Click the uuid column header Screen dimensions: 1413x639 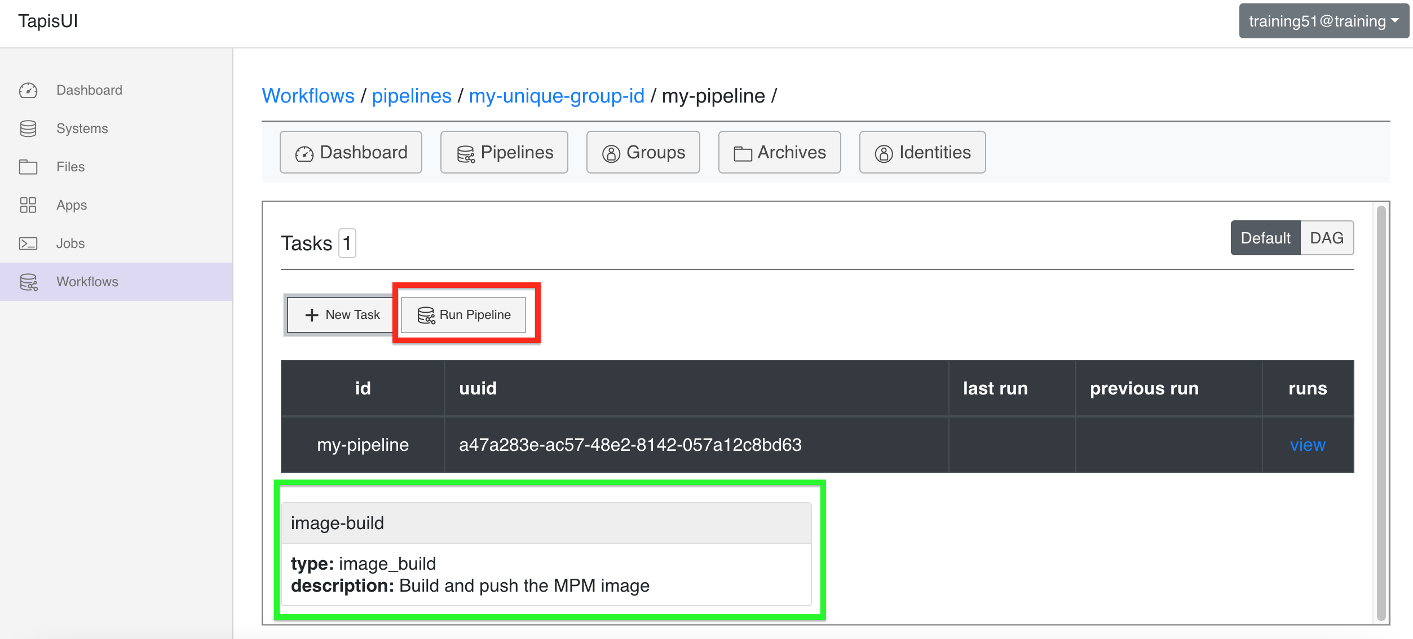697,388
